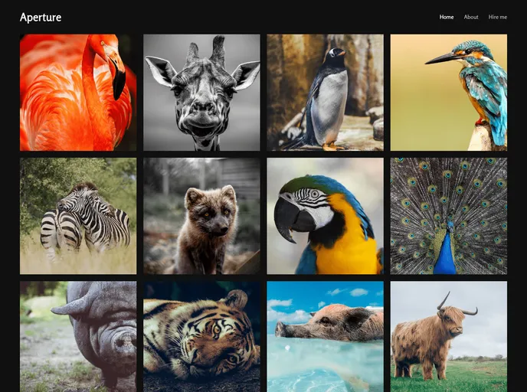
Task: Open the Home navigation link
Action: (x=447, y=17)
